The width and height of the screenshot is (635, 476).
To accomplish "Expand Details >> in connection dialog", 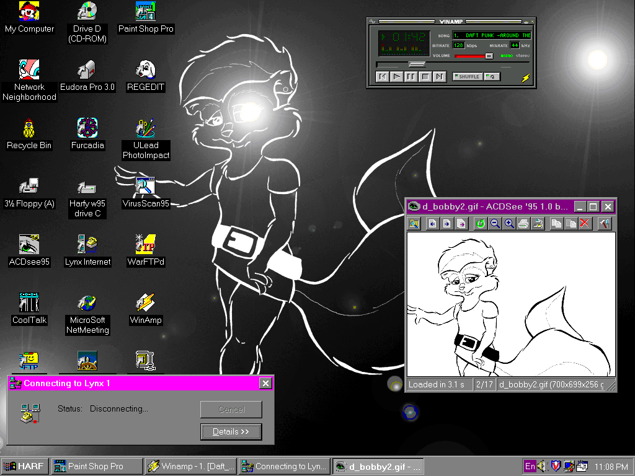I will point(231,431).
